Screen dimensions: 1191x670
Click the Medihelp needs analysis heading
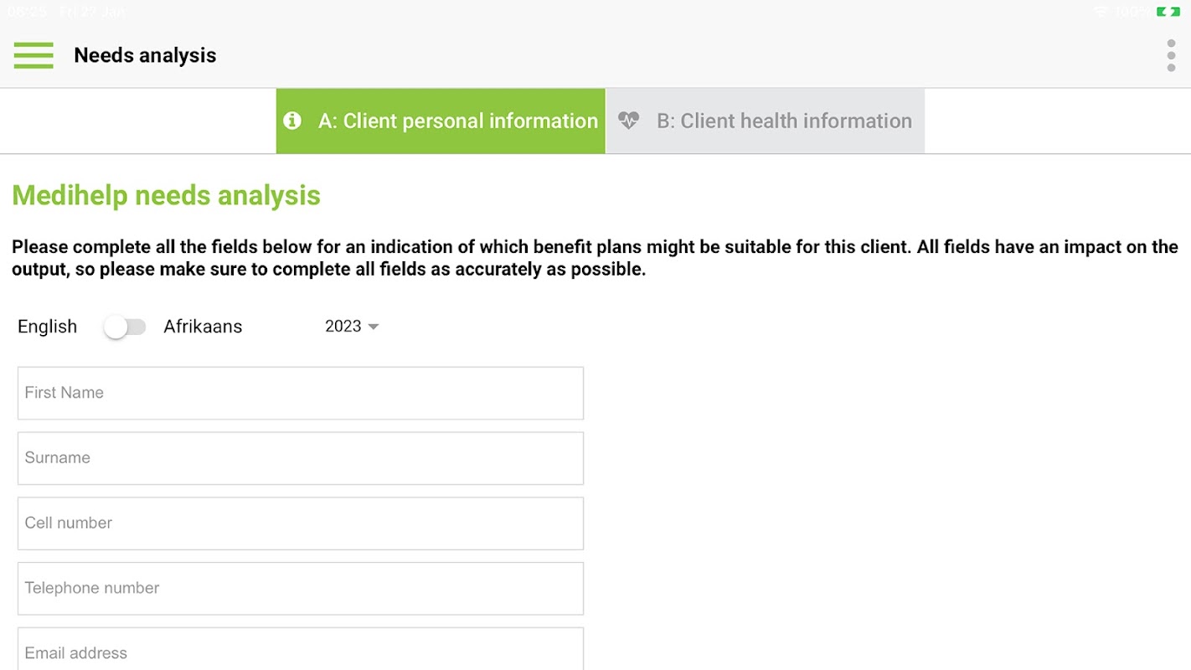[166, 195]
